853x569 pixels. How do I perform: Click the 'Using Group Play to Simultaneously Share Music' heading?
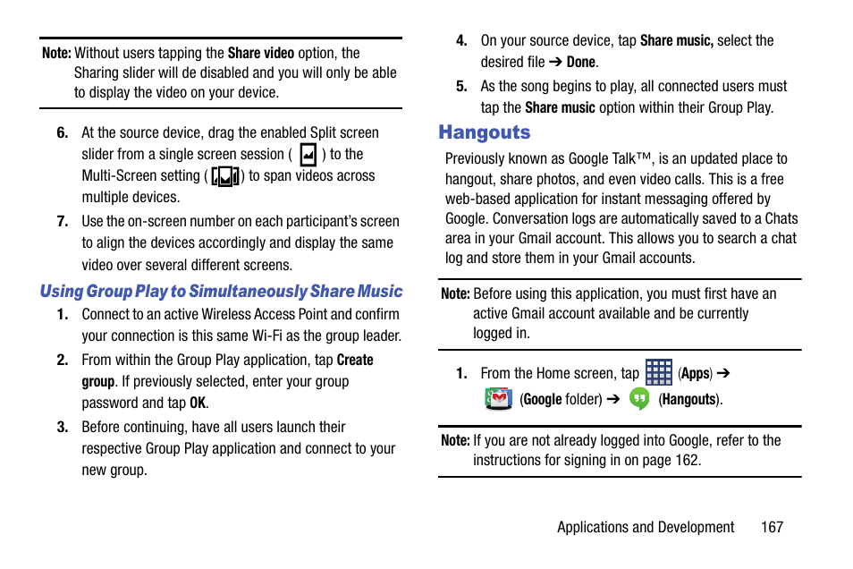(x=221, y=292)
